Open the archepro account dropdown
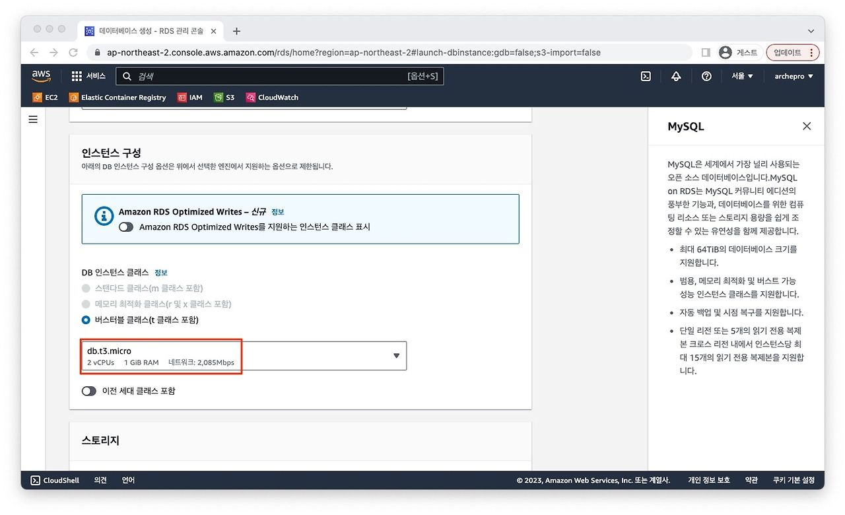Viewport: 845px width, 515px height. (794, 77)
